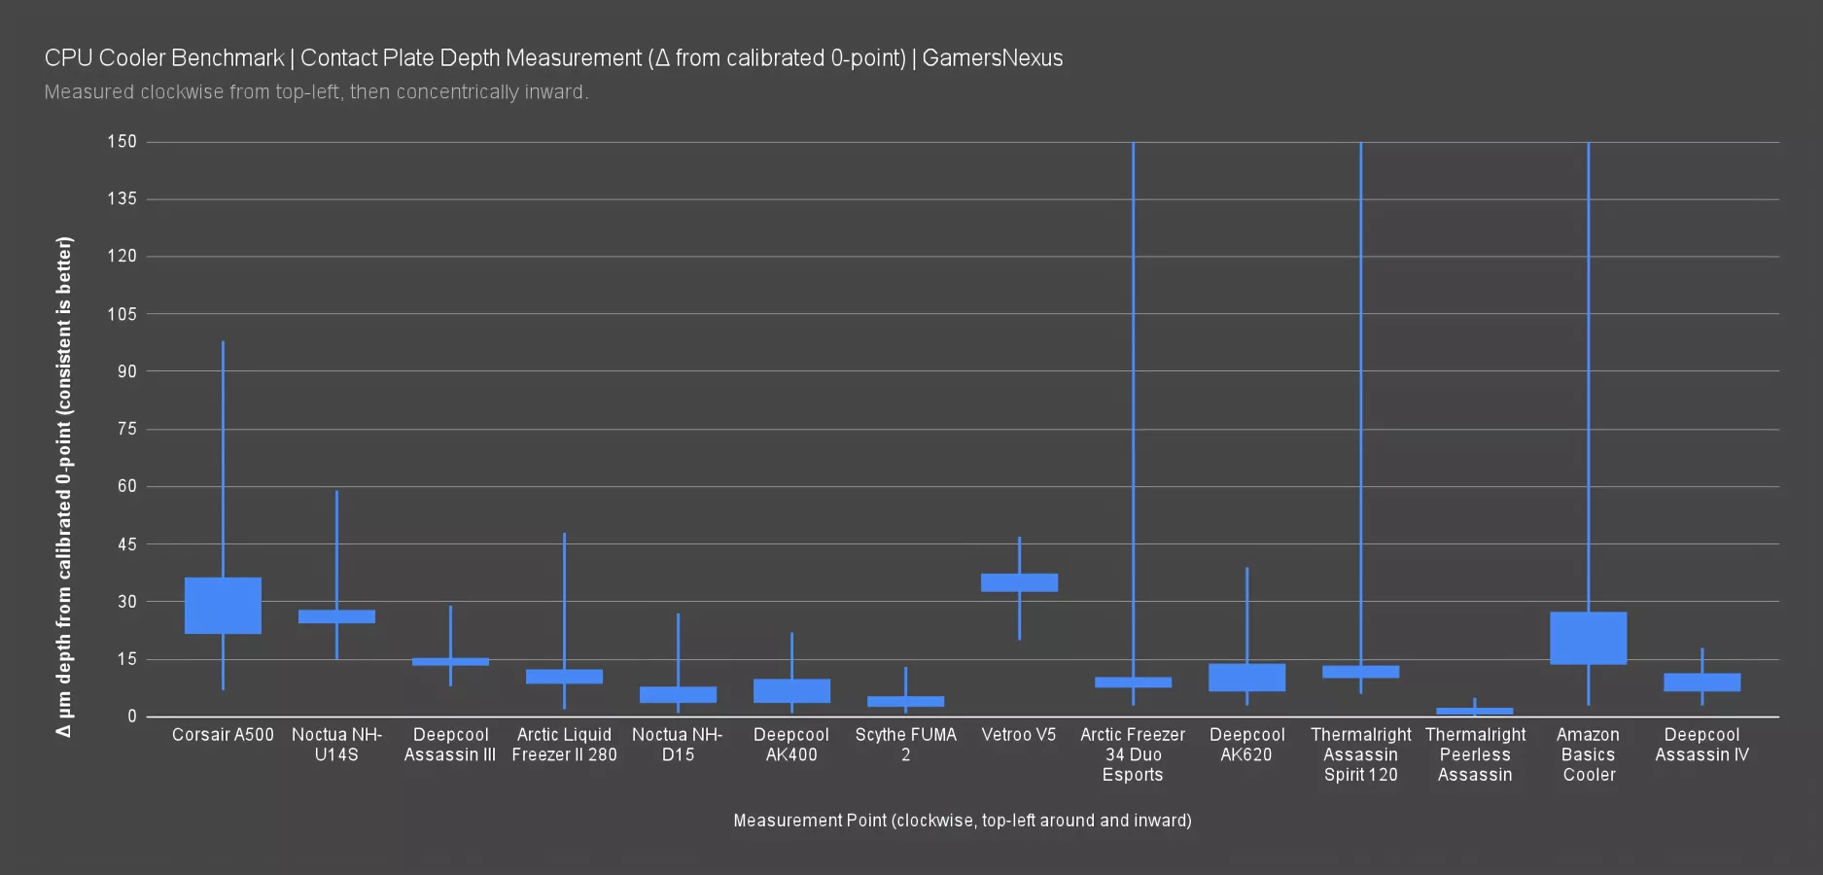Click the chart title mentioning GamersNexus
Screen dimensions: 1823x875
553,58
